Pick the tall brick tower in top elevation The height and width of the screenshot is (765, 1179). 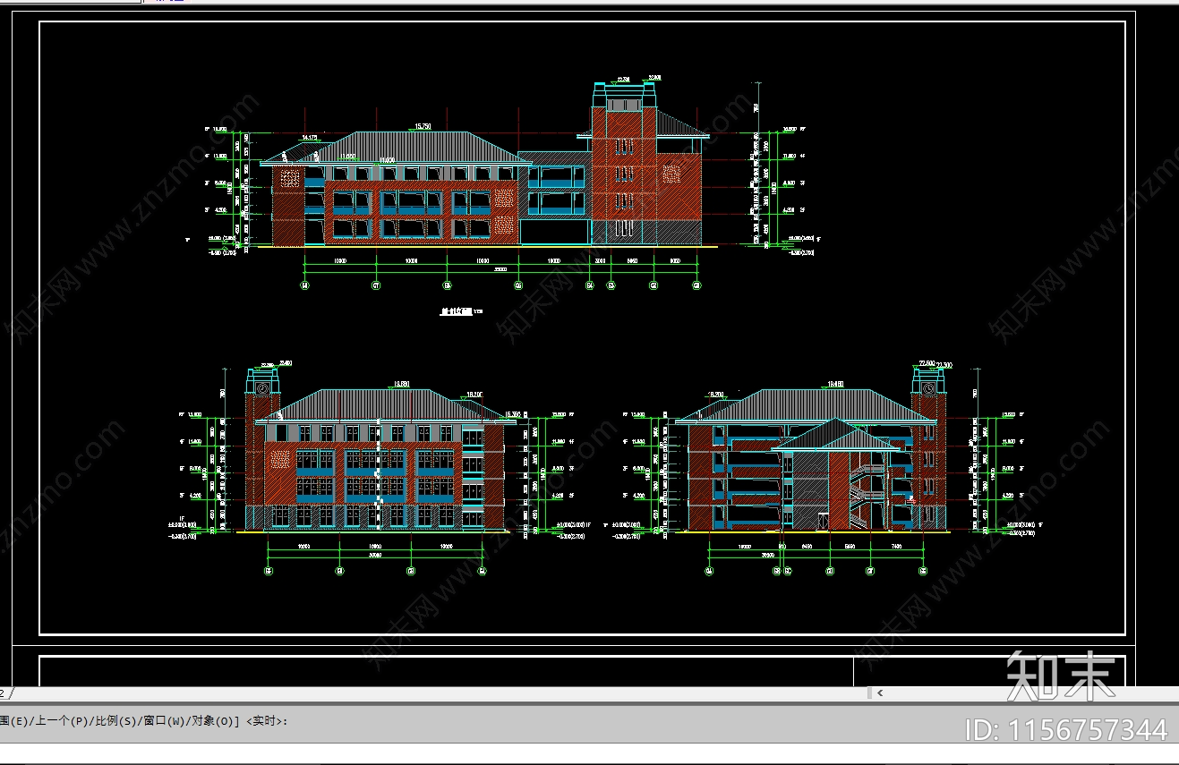point(625,164)
